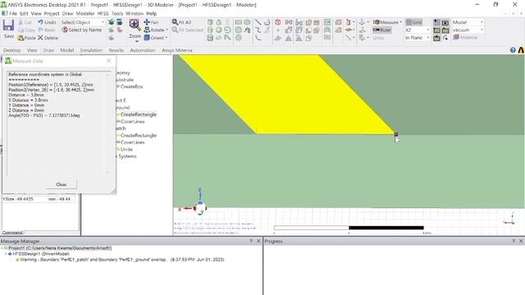Click the scale bar in viewport

(x=349, y=228)
